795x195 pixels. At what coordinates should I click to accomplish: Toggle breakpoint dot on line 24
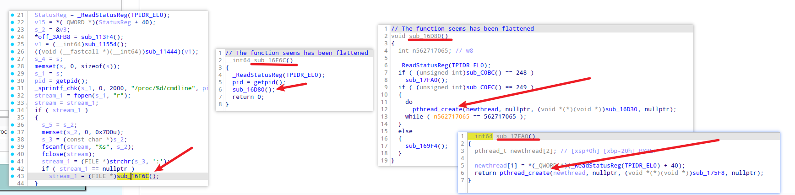pyautogui.click(x=12, y=37)
